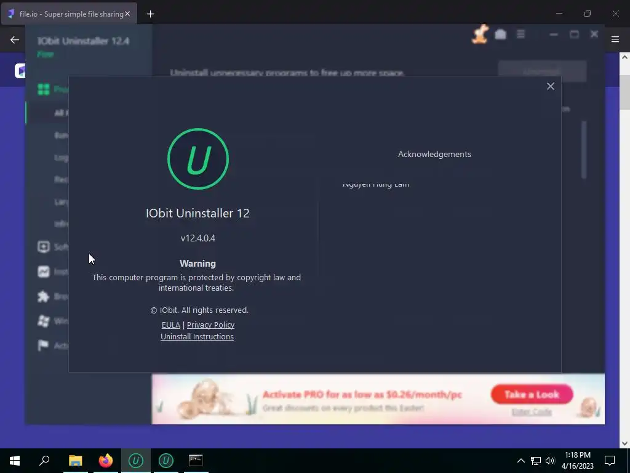Open Windows taskbar search
Screen dimensions: 630x473
[44, 461]
